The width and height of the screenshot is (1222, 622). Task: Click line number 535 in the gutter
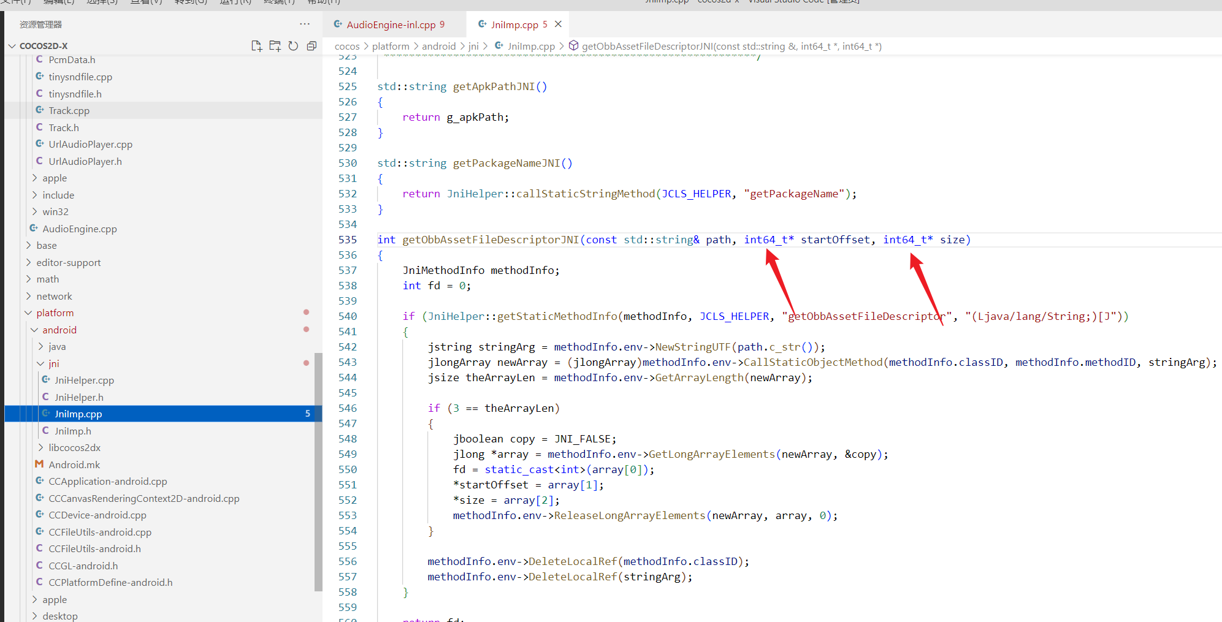pos(348,240)
